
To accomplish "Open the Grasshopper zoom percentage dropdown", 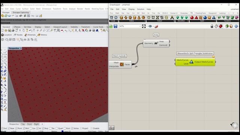I will 140,26.
